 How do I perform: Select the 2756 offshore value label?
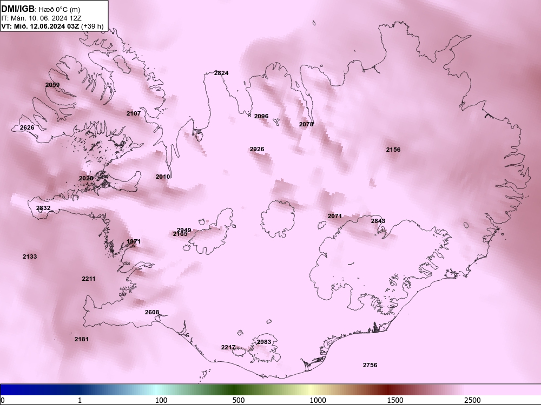pyautogui.click(x=370, y=365)
